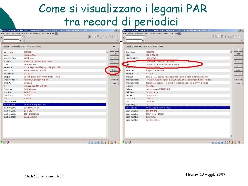The height and width of the screenshot is (186, 248).
Task: Click the down arrow of the left window's record scrollbar
Action: pyautogui.click(x=107, y=136)
